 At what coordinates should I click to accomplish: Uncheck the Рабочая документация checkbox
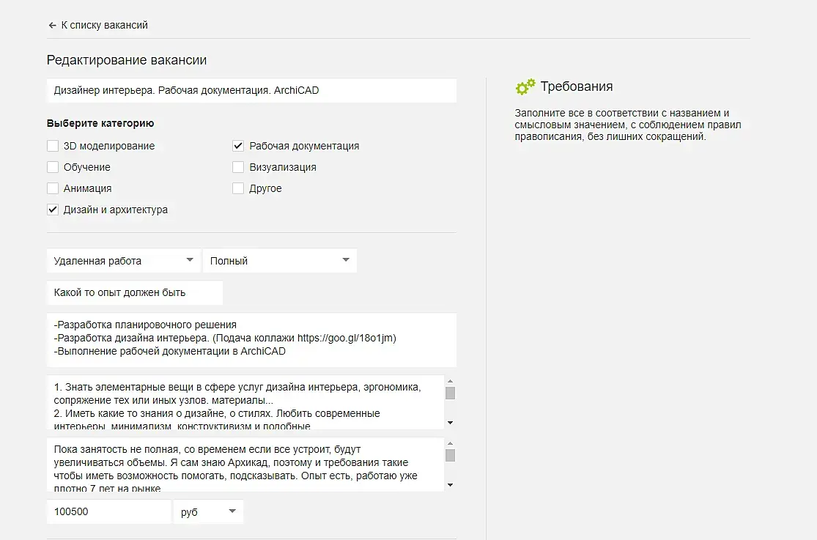pyautogui.click(x=238, y=146)
